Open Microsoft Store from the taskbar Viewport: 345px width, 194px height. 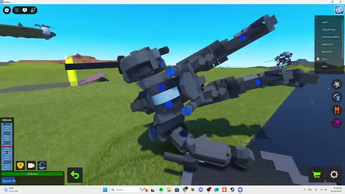(177, 190)
